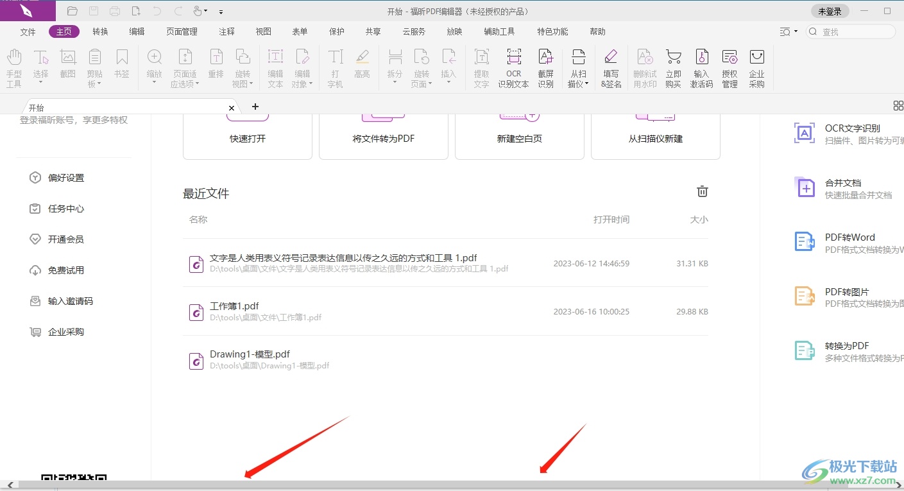
Task: Switch to the 页面管理 ribbon tab
Action: [x=182, y=31]
